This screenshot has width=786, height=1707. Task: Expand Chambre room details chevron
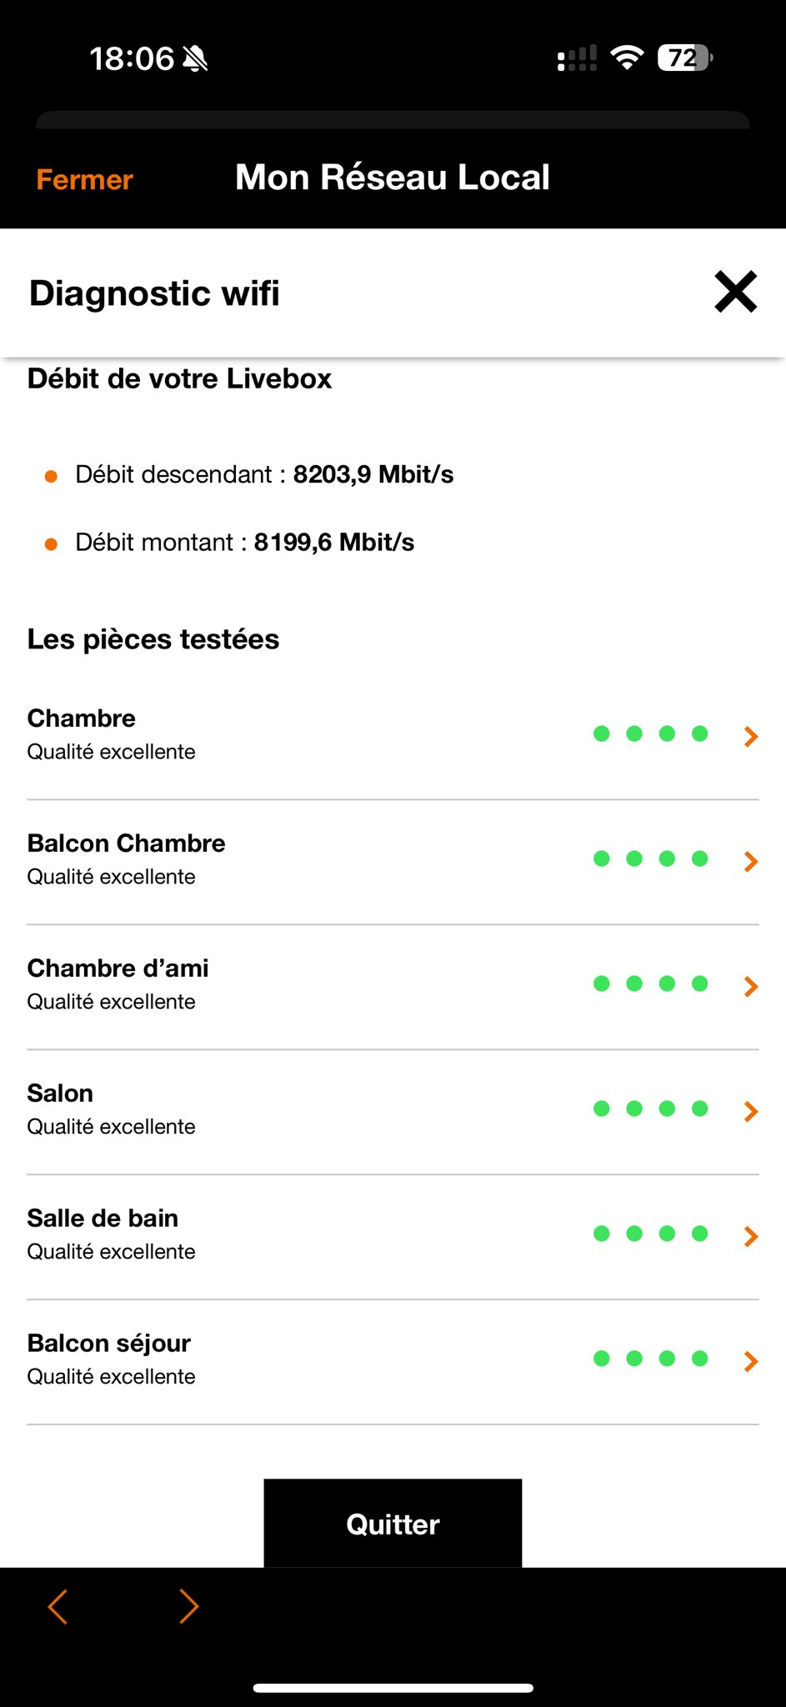(x=750, y=736)
